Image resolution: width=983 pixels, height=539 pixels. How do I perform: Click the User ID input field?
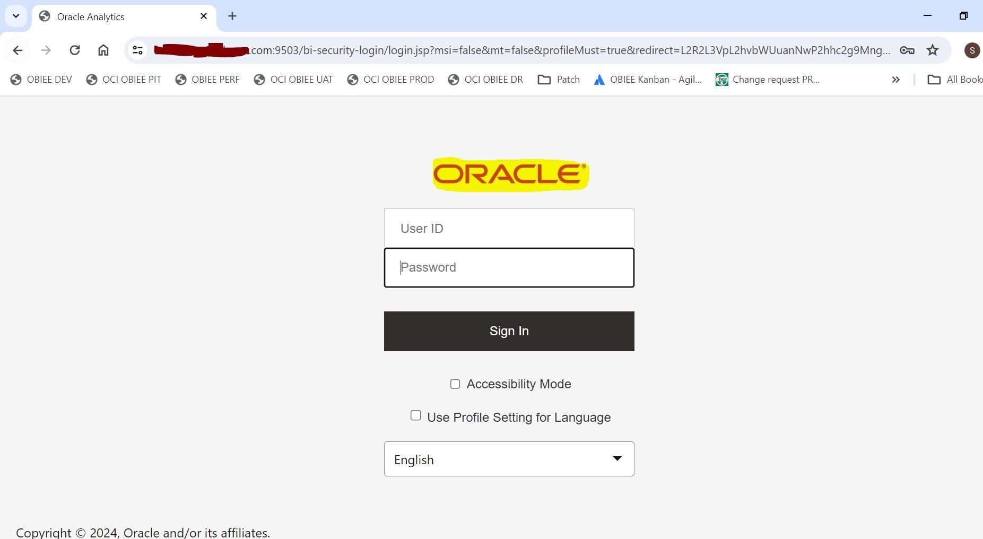click(x=508, y=228)
